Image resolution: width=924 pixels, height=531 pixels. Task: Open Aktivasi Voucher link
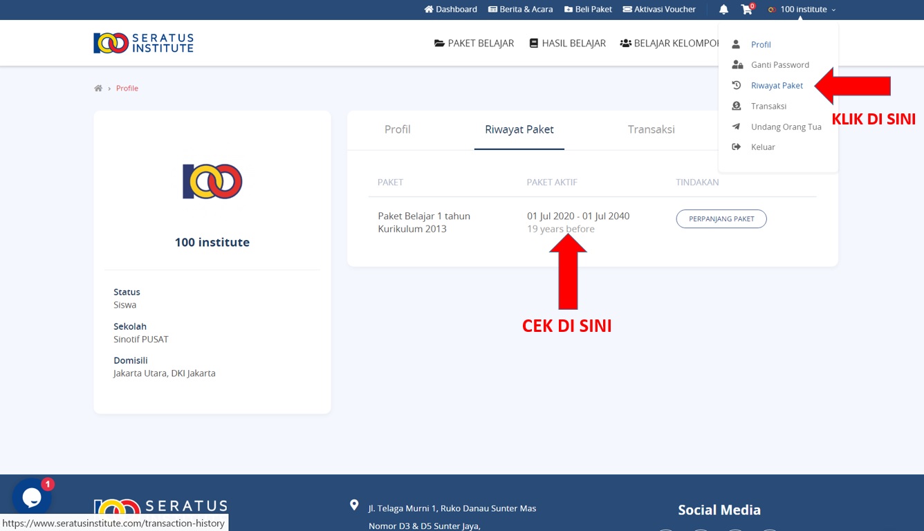pyautogui.click(x=659, y=10)
